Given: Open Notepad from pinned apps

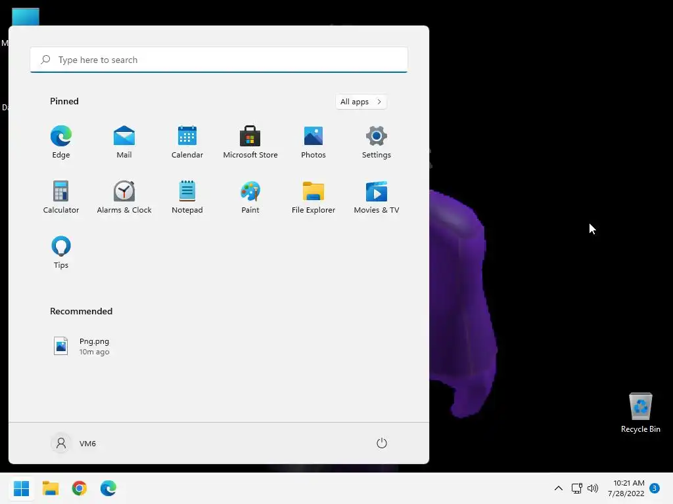Looking at the screenshot, I should click(x=187, y=197).
